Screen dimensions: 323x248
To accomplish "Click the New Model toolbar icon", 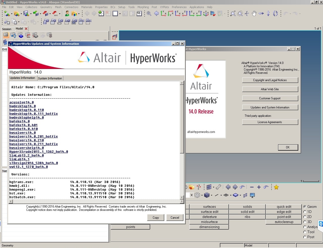I will point(7,13).
